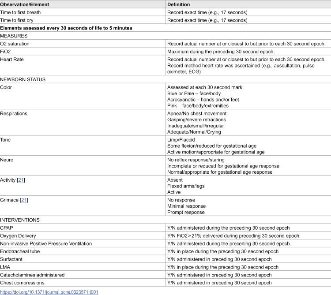Viewport: 331px width, 295px height.
Task: Click the Heart Rate row label
Action: (x=12, y=60)
